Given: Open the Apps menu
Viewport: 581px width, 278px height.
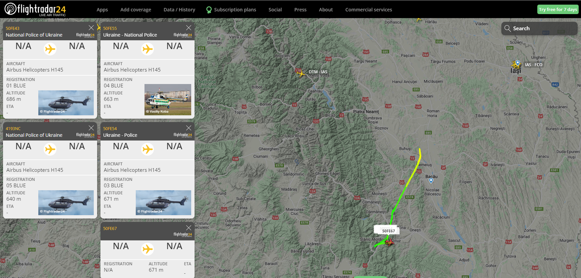Looking at the screenshot, I should [102, 10].
